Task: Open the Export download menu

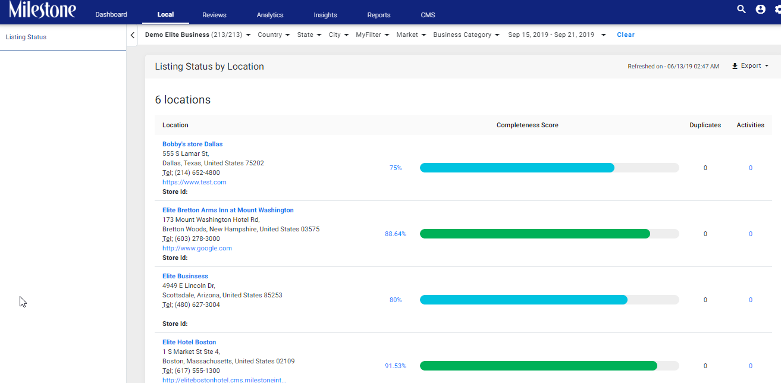Action: [x=750, y=66]
